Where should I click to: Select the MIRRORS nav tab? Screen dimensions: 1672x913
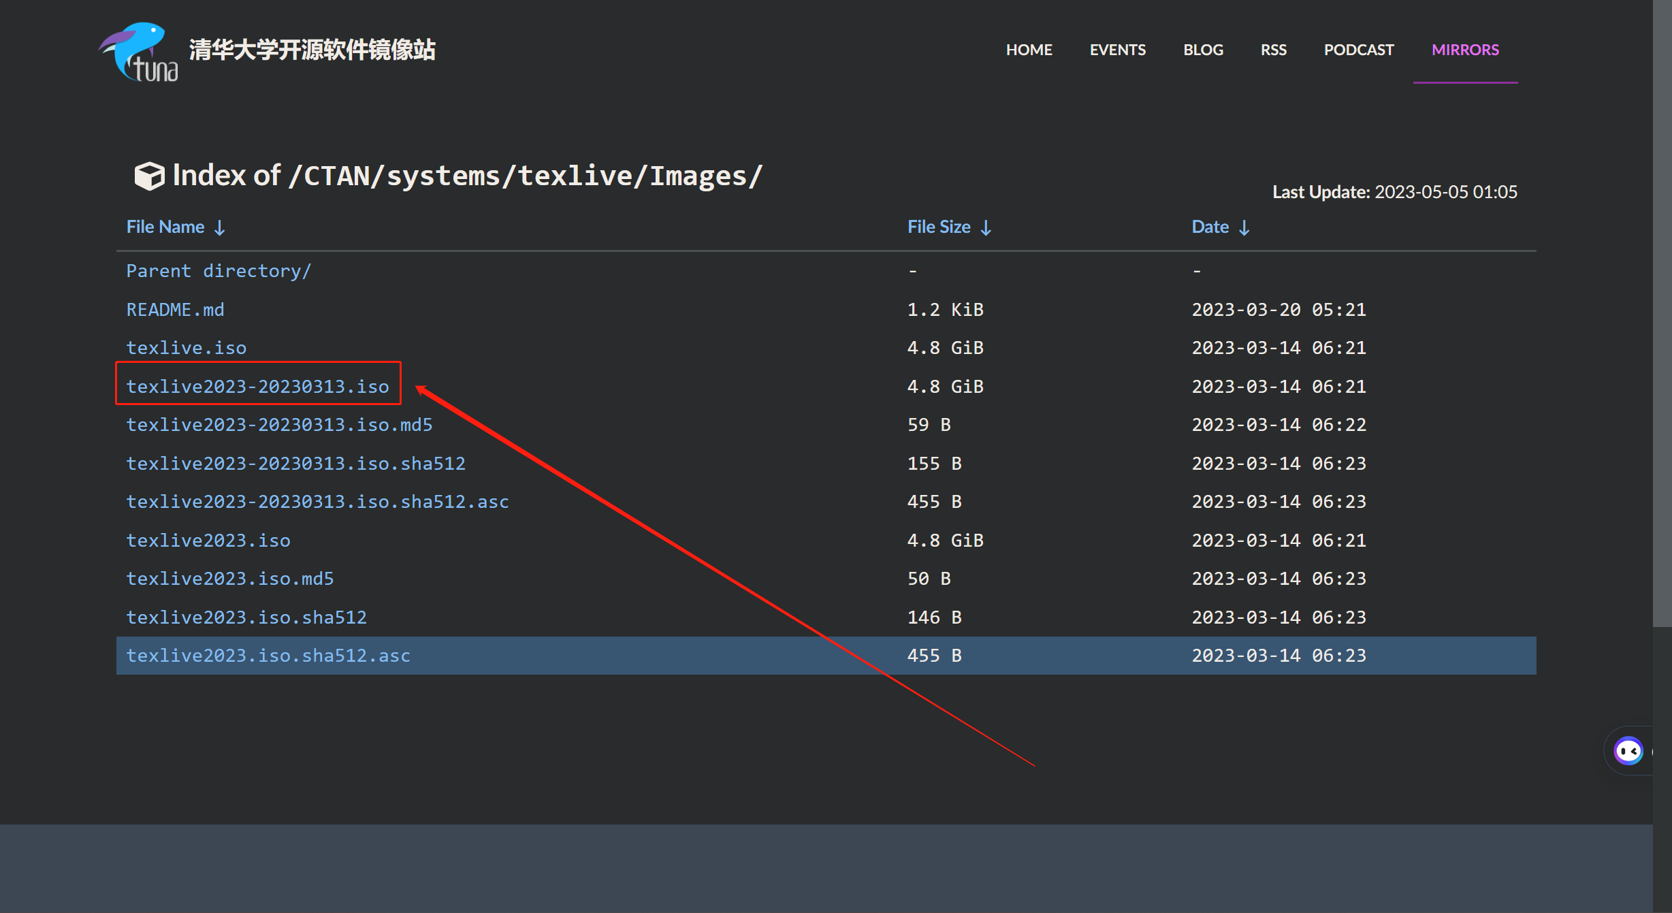[x=1465, y=50]
